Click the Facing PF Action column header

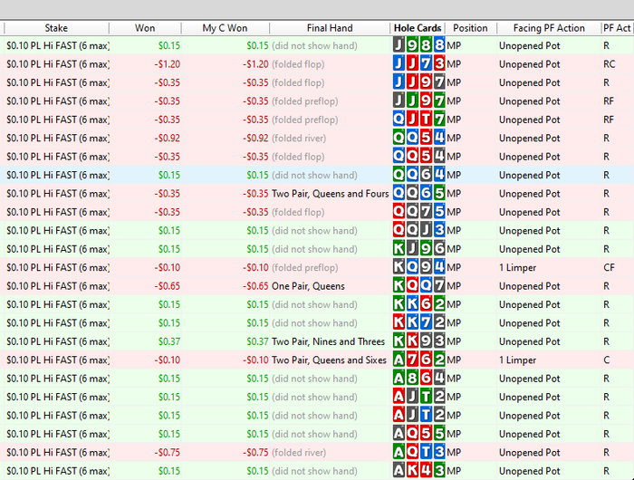549,28
